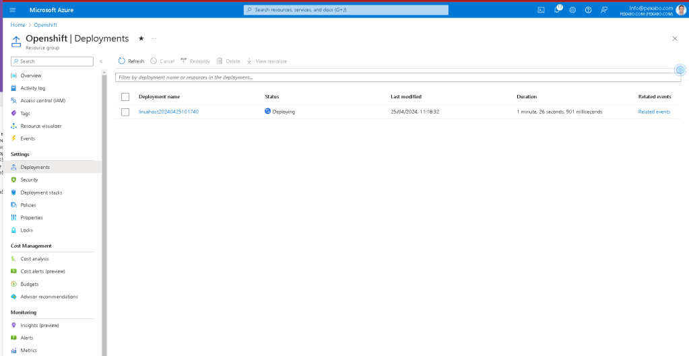689x356 pixels.
Task: Click the Redeploy toolbar button
Action: click(x=195, y=61)
